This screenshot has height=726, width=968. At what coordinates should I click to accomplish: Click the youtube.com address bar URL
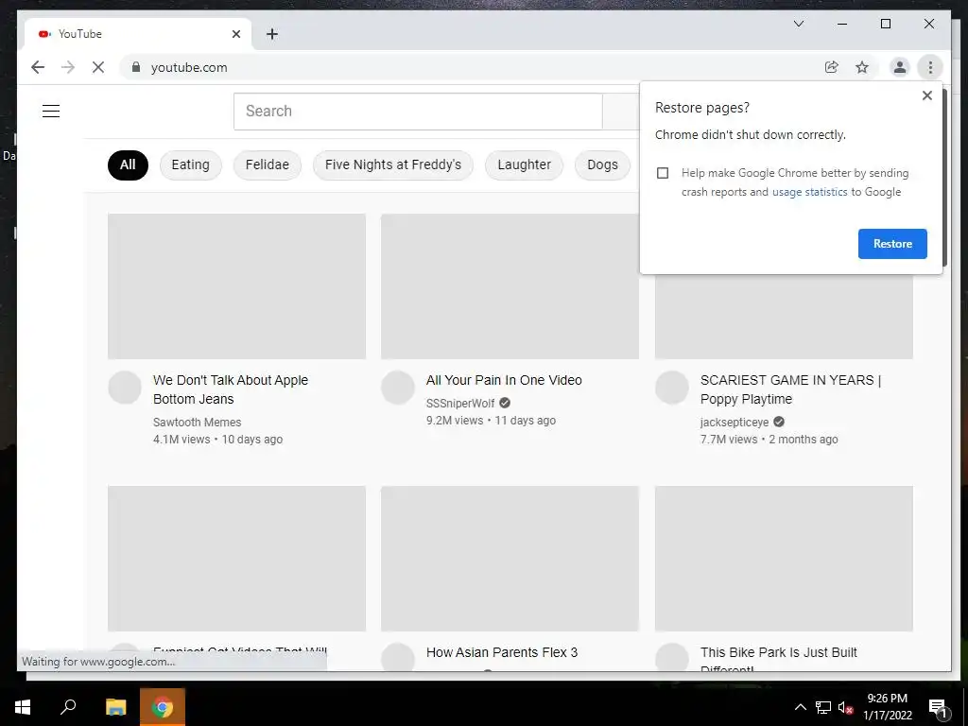pyautogui.click(x=189, y=67)
